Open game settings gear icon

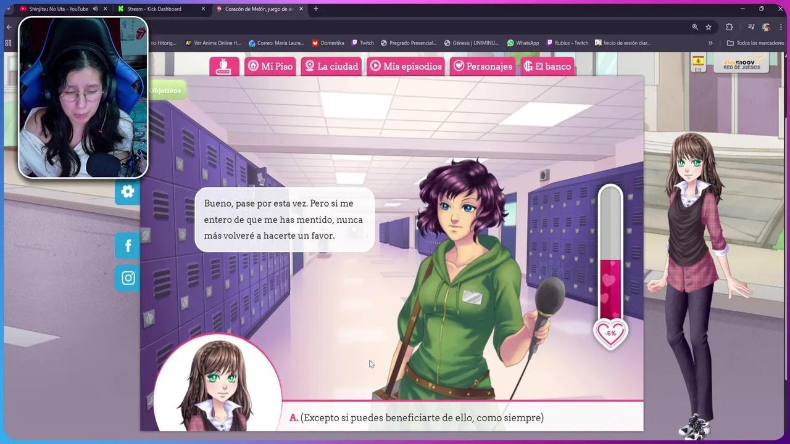[x=128, y=192]
